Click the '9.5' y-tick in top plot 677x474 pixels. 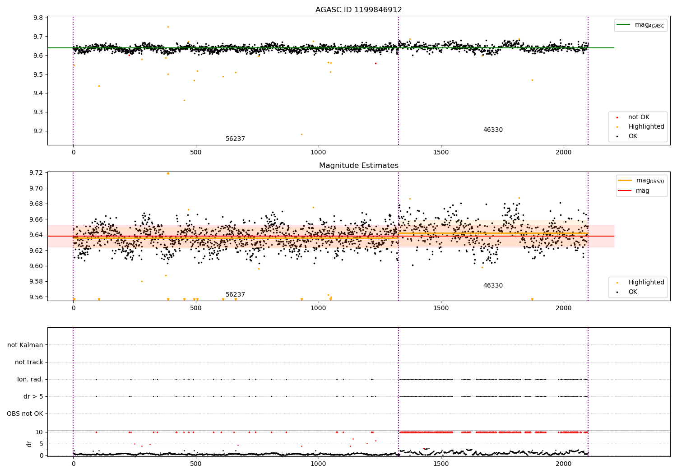pos(38,75)
